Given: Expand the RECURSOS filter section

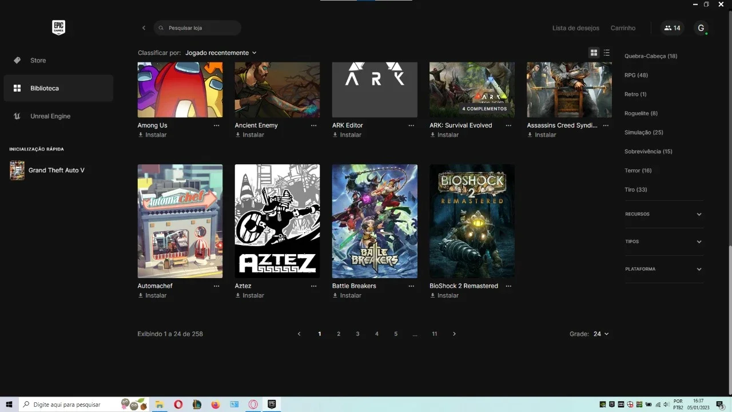Looking at the screenshot, I should (664, 215).
